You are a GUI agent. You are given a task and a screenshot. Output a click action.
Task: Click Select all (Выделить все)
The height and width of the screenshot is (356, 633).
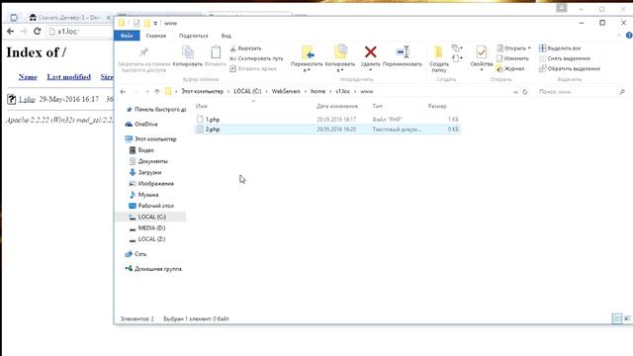[x=560, y=48]
